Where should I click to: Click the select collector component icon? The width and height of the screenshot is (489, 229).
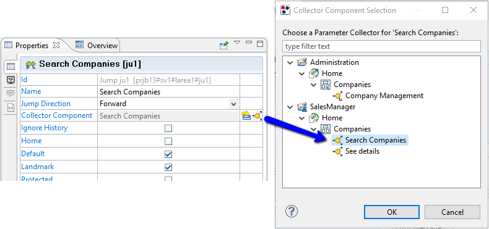pos(257,116)
